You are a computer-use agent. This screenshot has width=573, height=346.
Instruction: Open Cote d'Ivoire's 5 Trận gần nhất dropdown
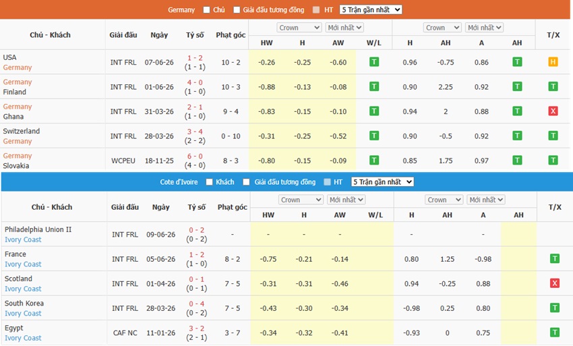point(382,182)
